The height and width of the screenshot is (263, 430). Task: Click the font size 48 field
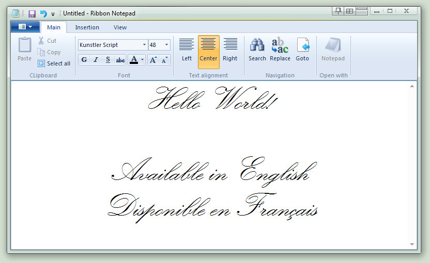tap(156, 45)
